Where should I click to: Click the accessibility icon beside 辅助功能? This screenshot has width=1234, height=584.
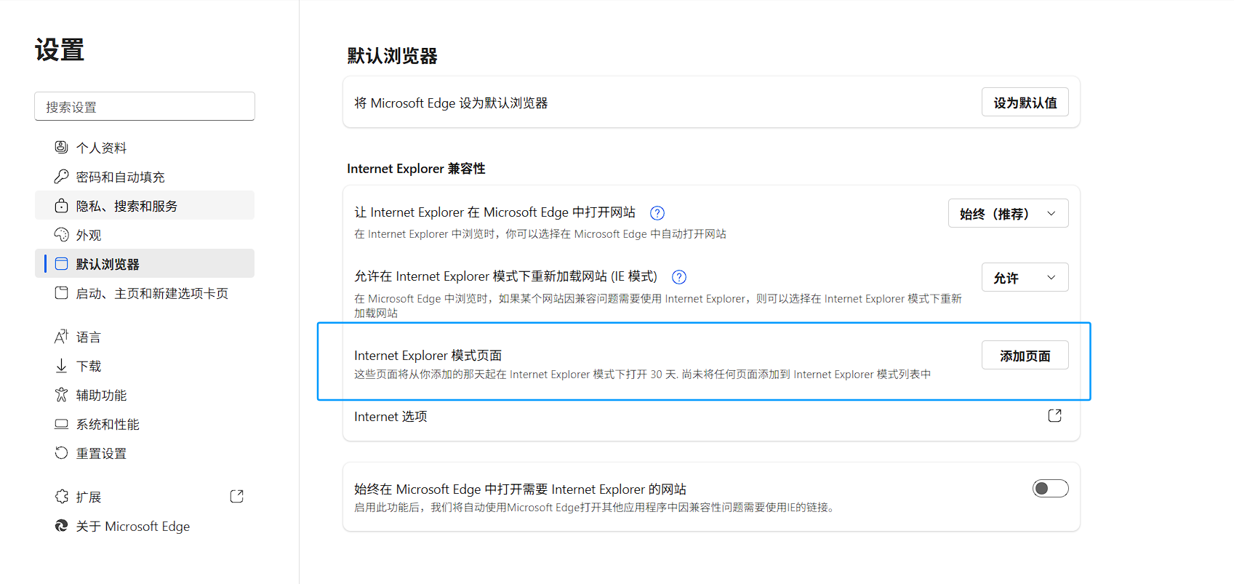pos(61,395)
